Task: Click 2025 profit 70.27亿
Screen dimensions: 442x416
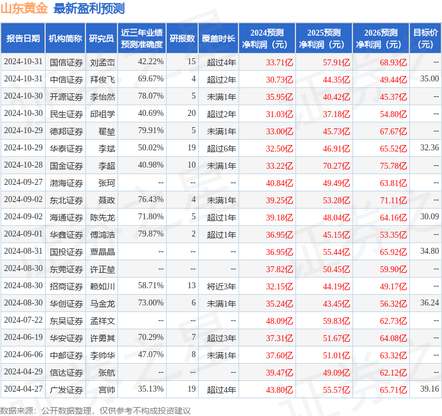Action: coord(336,166)
